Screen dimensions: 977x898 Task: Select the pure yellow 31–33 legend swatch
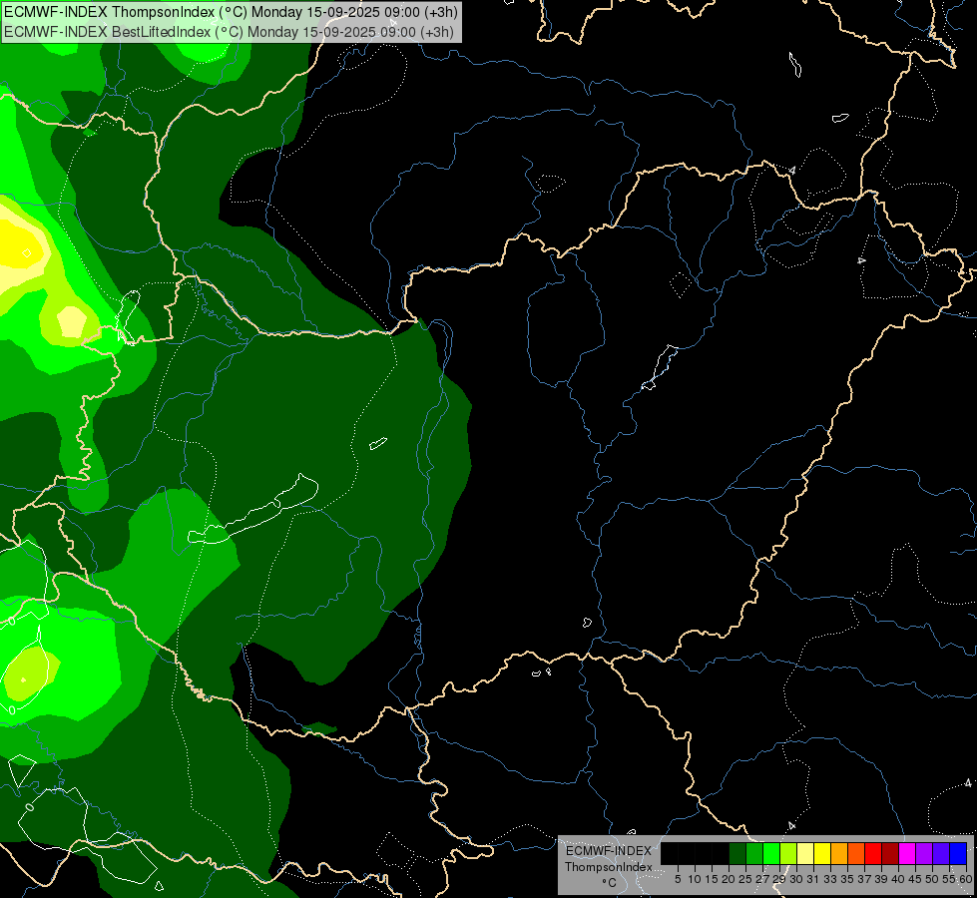(822, 853)
